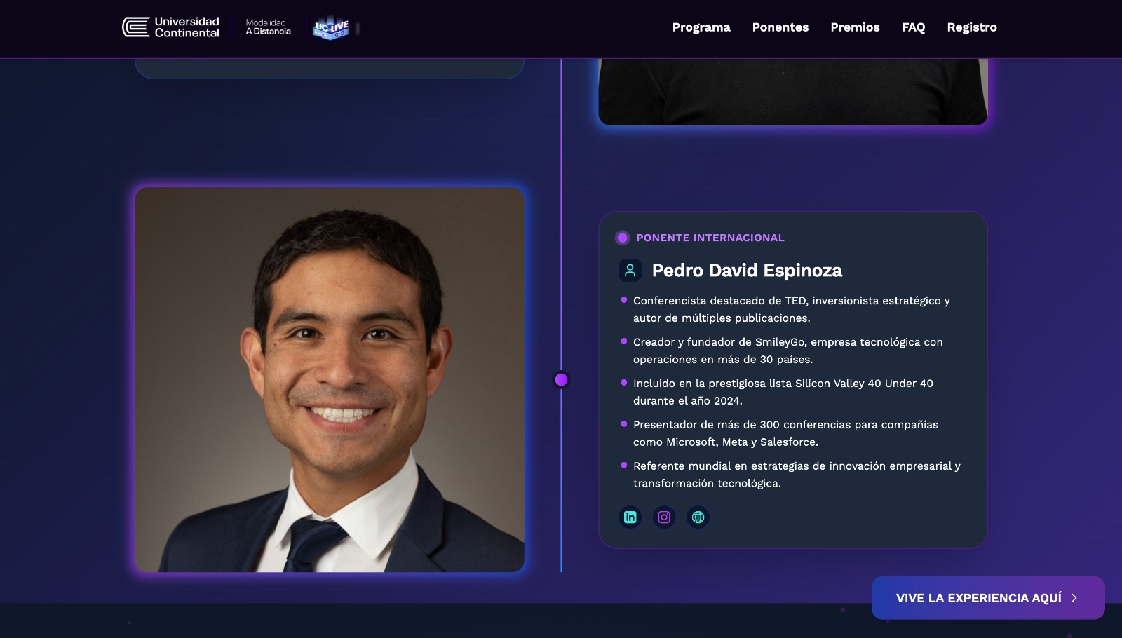
Task: Open the speaker's Instagram icon
Action: pyautogui.click(x=664, y=517)
